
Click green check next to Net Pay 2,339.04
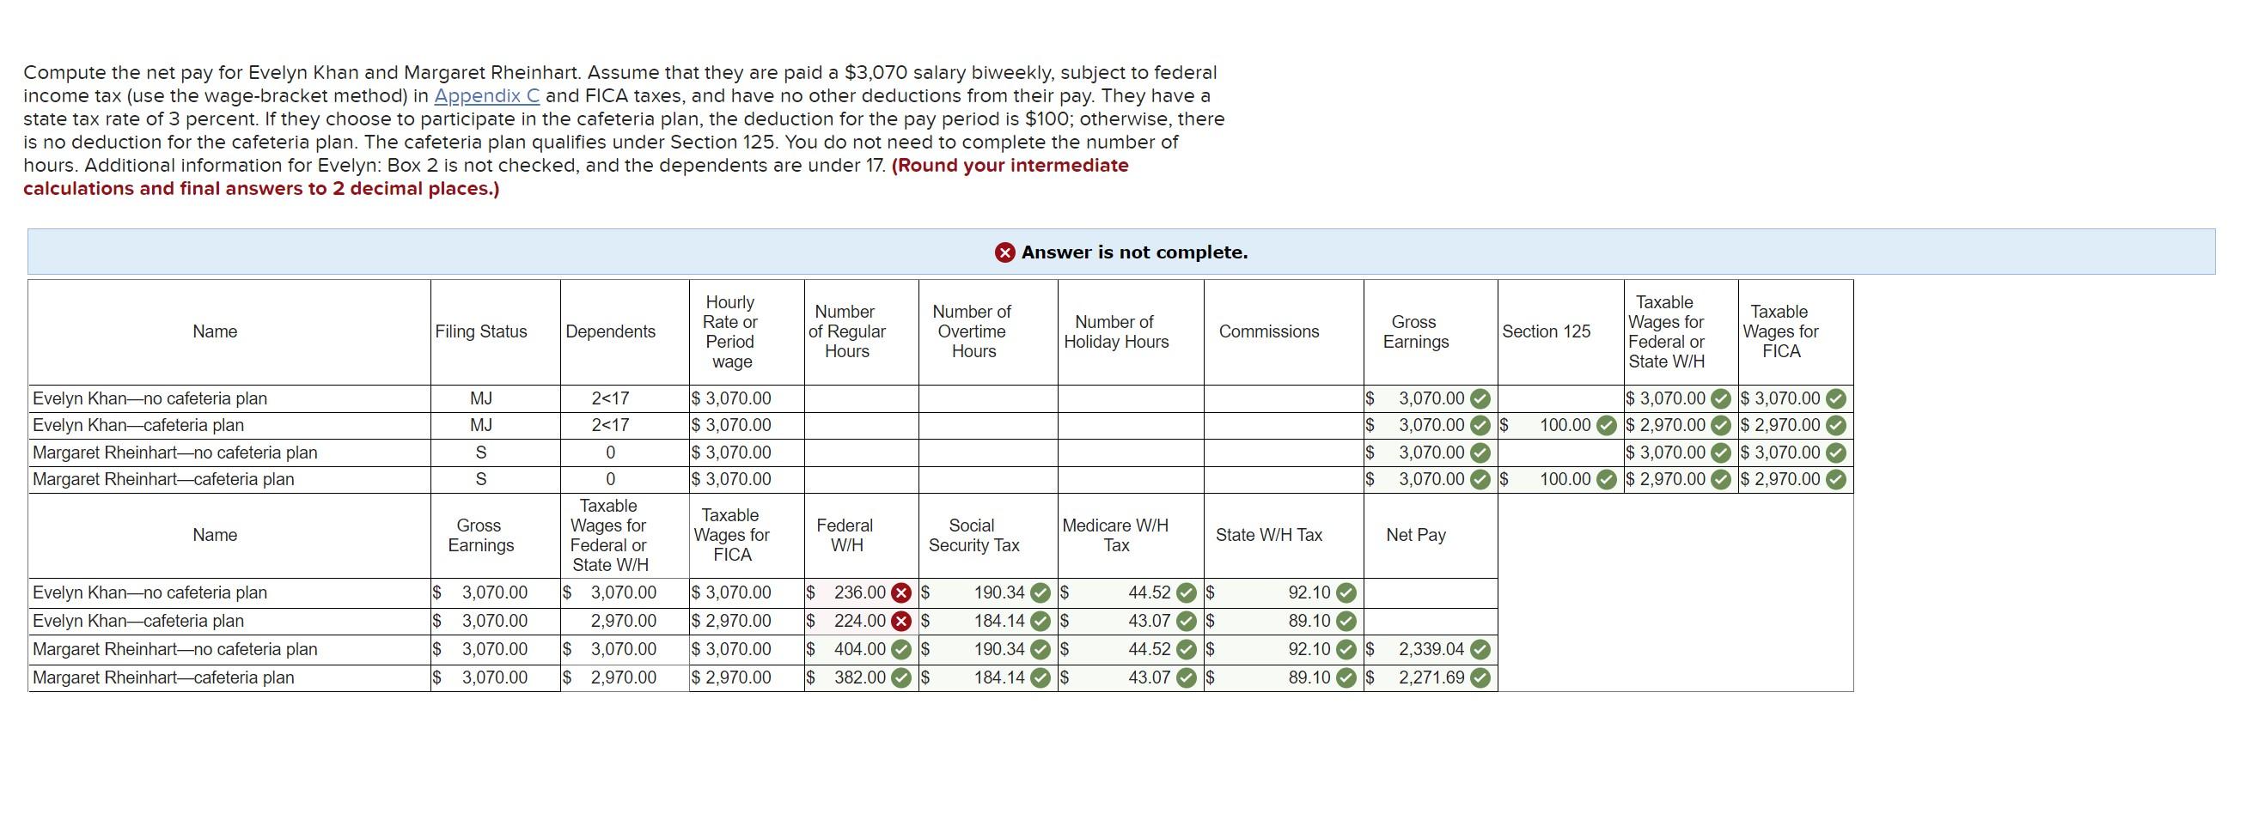pos(1480,649)
